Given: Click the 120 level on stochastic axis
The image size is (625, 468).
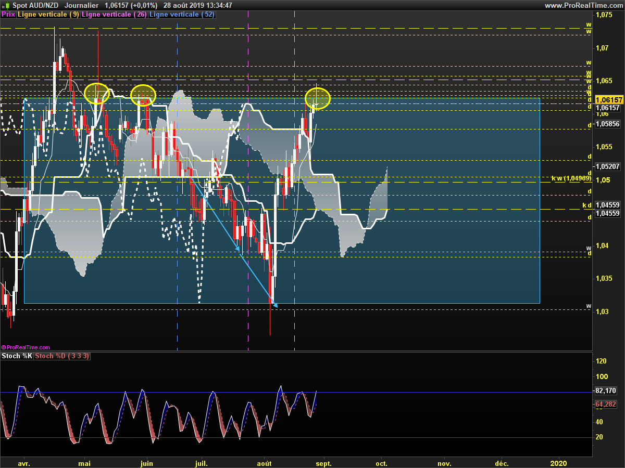Looking at the screenshot, I should (x=601, y=361).
